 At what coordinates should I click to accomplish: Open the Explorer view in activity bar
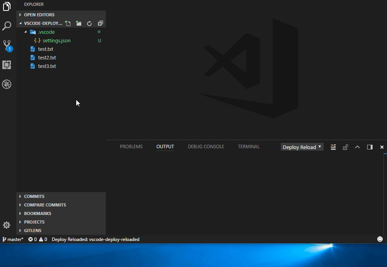coord(7,7)
